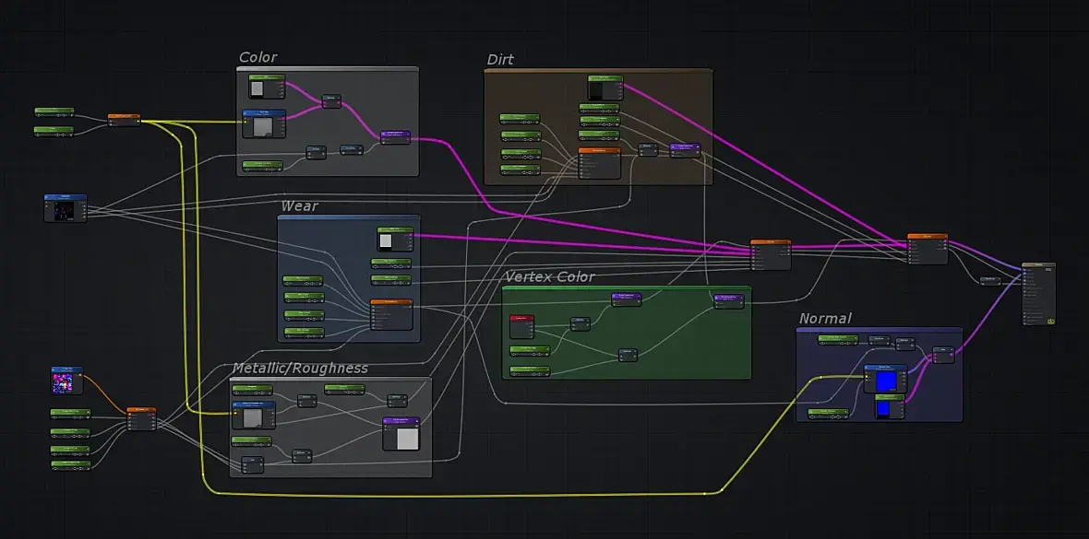This screenshot has width=1089, height=539.
Task: Select blue node with colorful pixel preview
Action: (67, 381)
